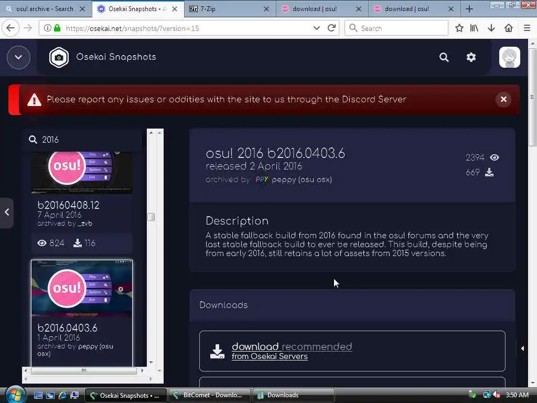Close the Osekai Snapshots tab
The width and height of the screenshot is (537, 403).
click(x=174, y=9)
